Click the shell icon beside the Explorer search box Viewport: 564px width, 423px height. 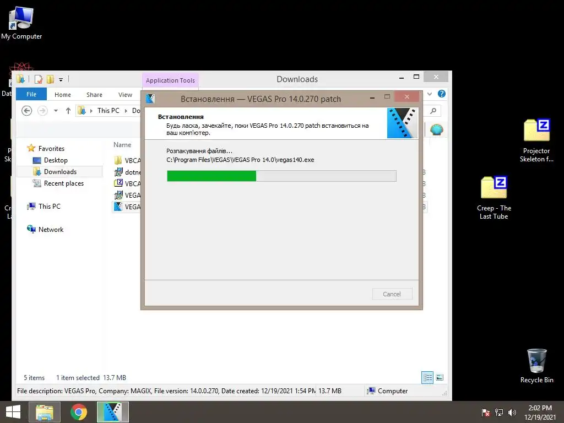point(437,129)
